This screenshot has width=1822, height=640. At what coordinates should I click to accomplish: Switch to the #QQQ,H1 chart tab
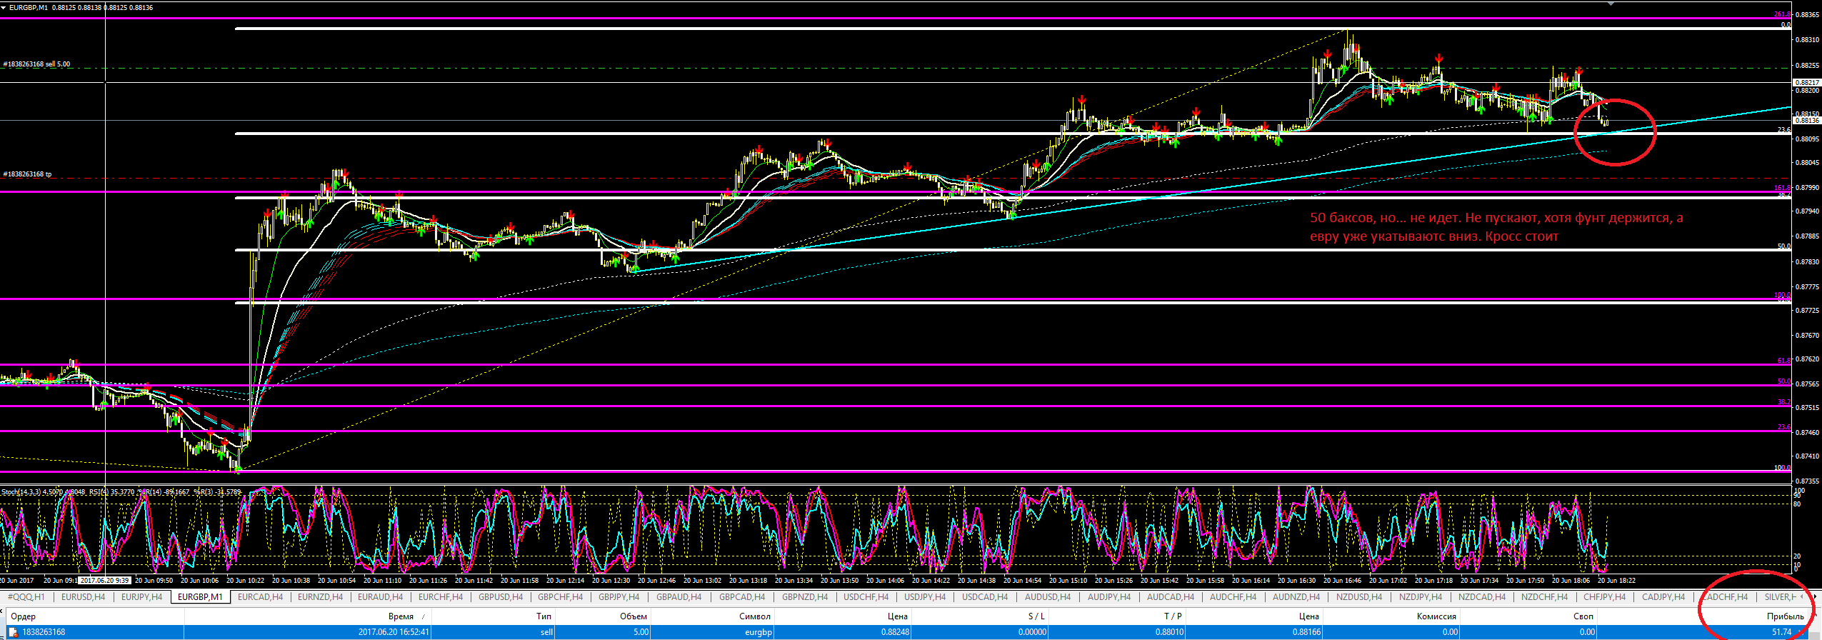tap(26, 597)
